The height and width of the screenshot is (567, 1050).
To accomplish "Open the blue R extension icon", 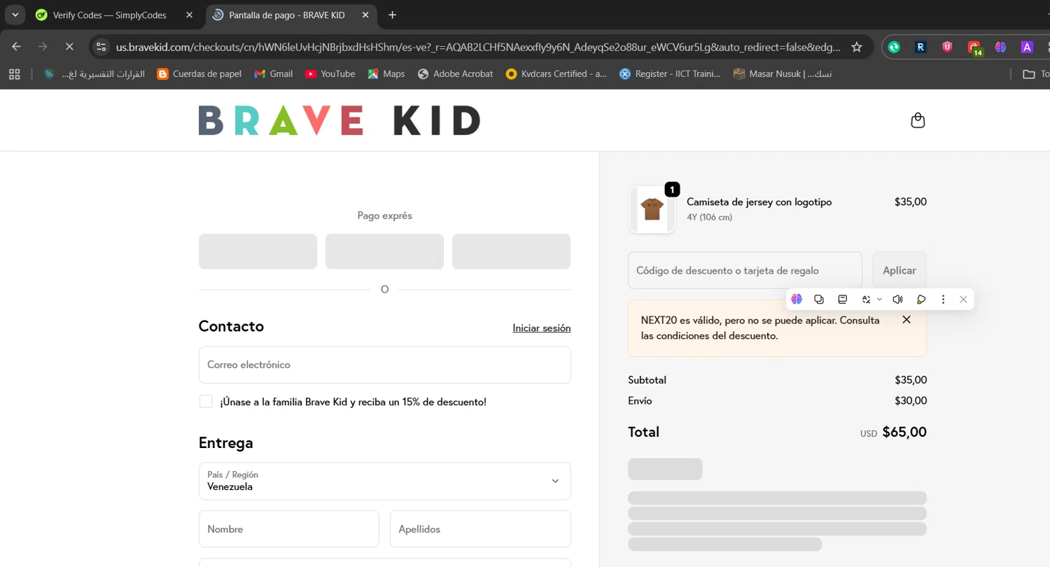I will (920, 47).
